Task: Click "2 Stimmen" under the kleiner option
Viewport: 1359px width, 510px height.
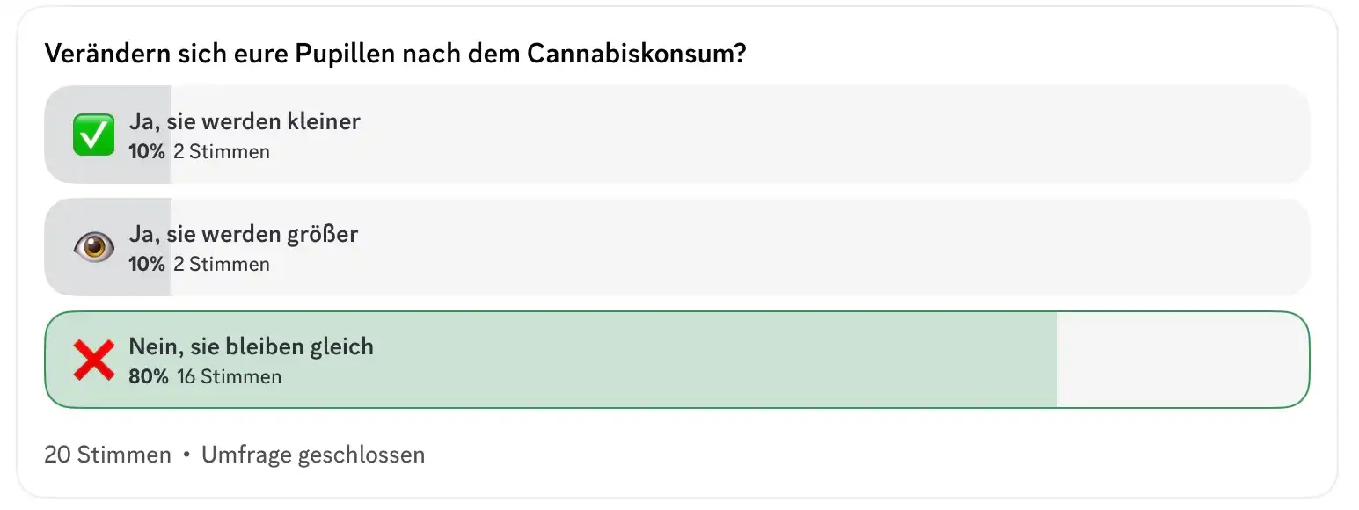Action: [x=222, y=151]
